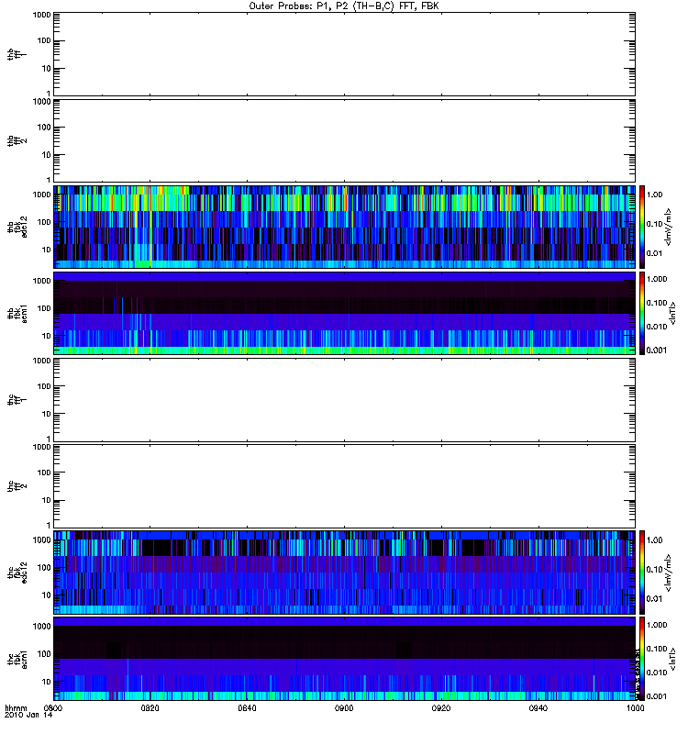Click the 'hhmm' axis unit label

pos(16,708)
